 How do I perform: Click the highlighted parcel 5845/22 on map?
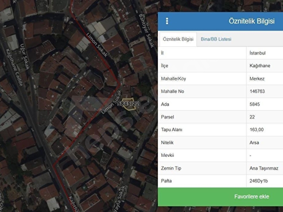click(x=128, y=104)
